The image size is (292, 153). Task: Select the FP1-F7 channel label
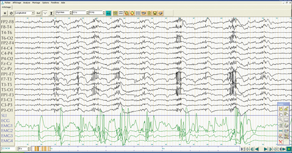pos(7,74)
